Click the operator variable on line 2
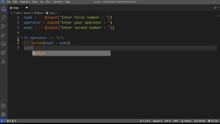The width and height of the screenshot is (220, 124). [32, 23]
